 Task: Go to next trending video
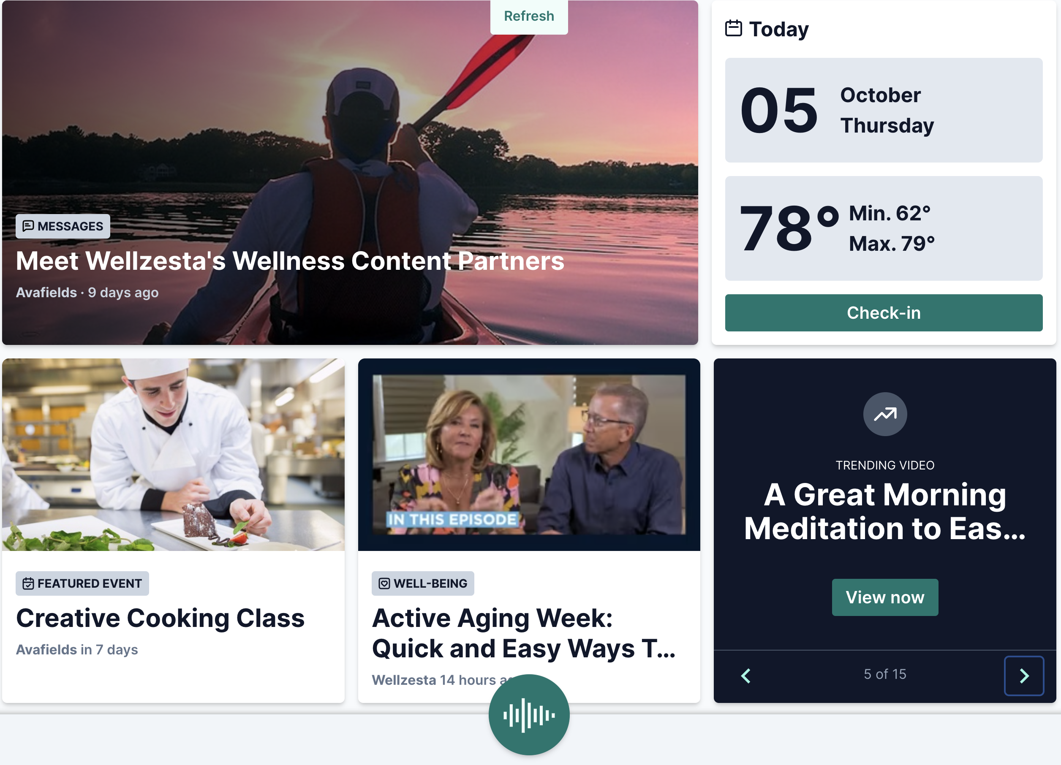(x=1023, y=675)
